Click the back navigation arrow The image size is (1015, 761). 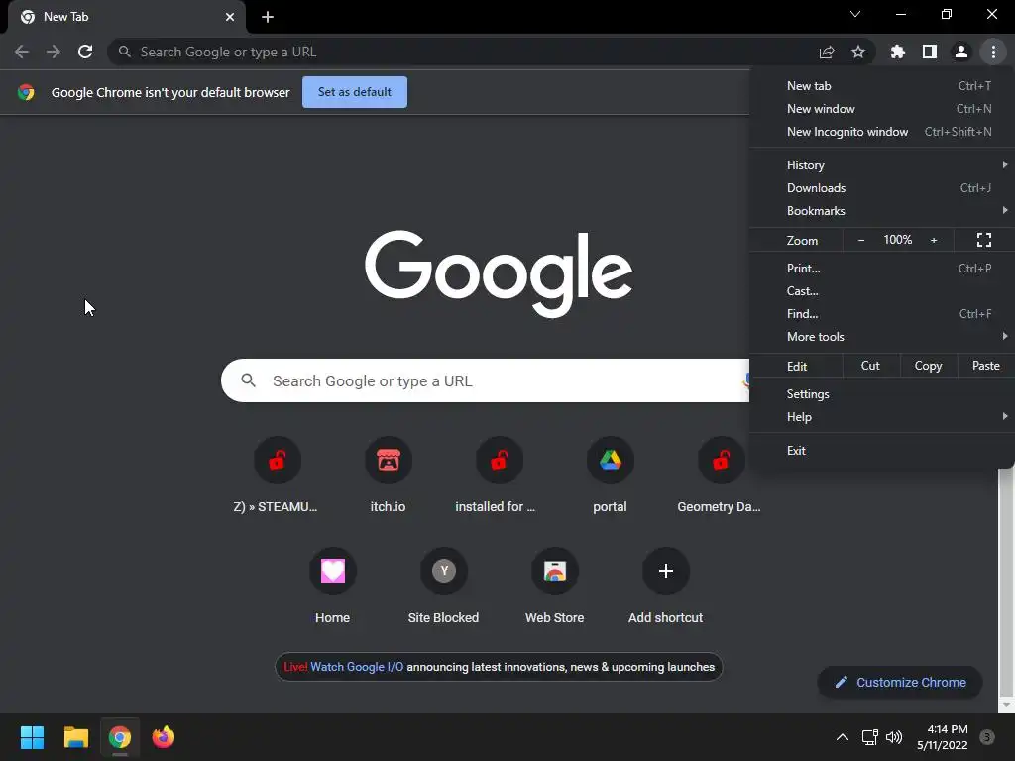tap(22, 52)
